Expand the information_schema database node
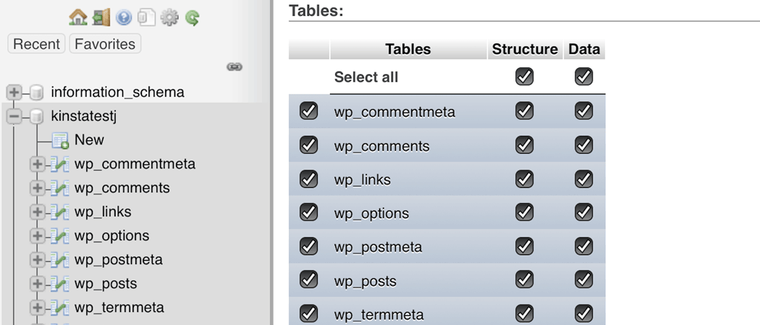Viewport: 760px width, 325px height. [14, 92]
